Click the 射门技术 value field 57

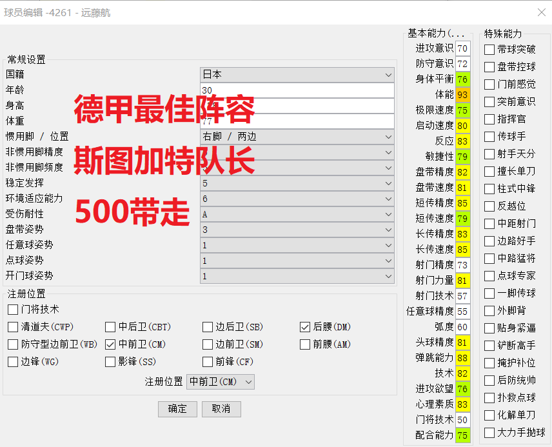(x=462, y=296)
